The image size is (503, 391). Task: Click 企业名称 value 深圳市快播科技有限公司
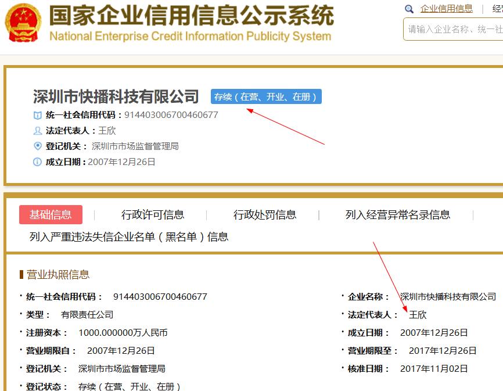[x=448, y=297]
